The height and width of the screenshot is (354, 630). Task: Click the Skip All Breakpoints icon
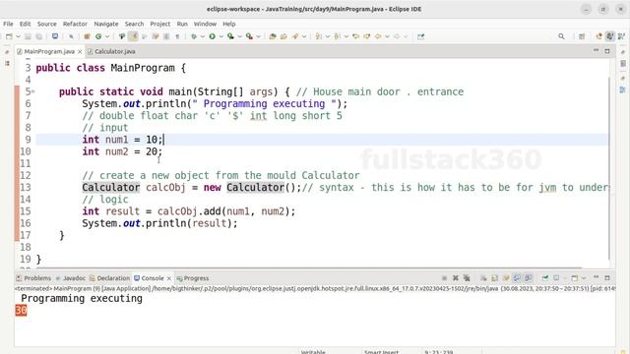tap(71, 36)
